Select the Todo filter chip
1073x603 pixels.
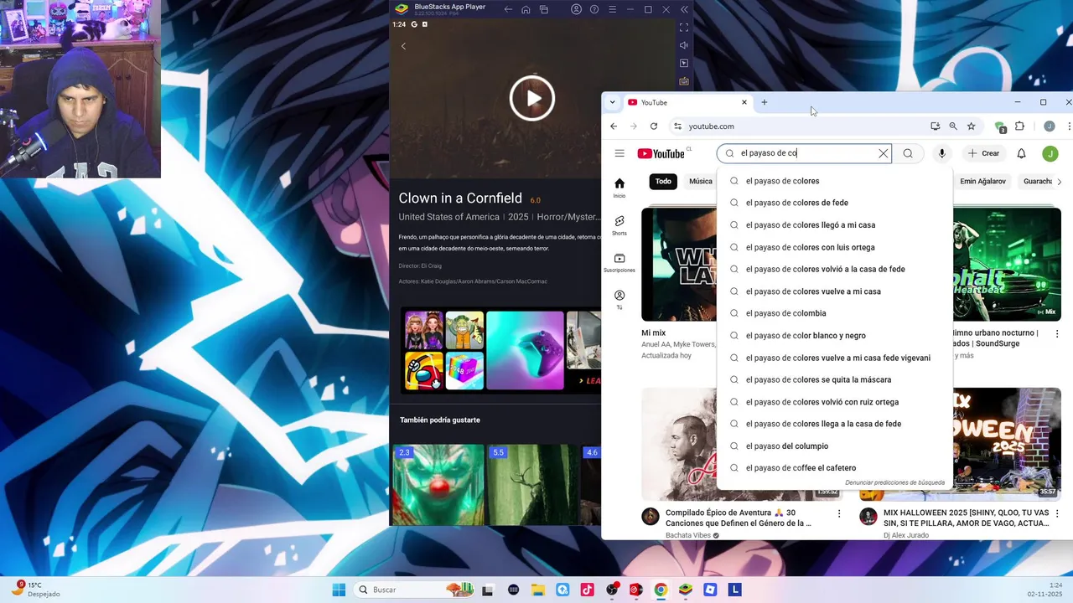pyautogui.click(x=663, y=181)
